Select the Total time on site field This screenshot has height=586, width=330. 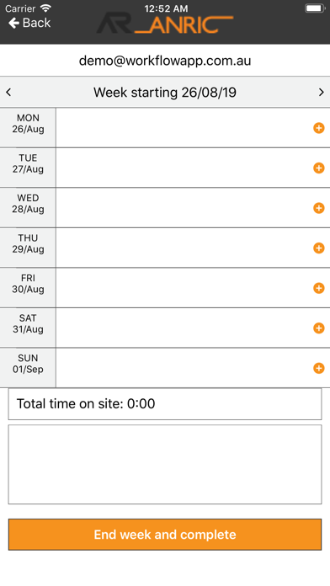pos(165,404)
